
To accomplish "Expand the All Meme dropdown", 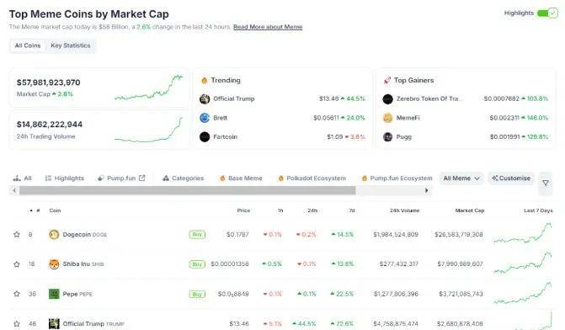I will tap(461, 178).
